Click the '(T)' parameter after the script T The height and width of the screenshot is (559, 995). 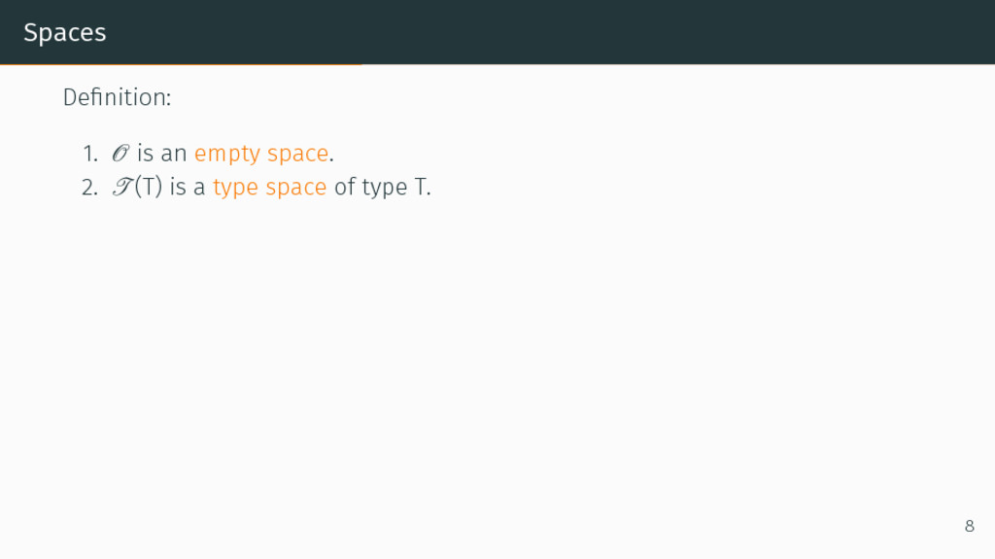pos(148,187)
